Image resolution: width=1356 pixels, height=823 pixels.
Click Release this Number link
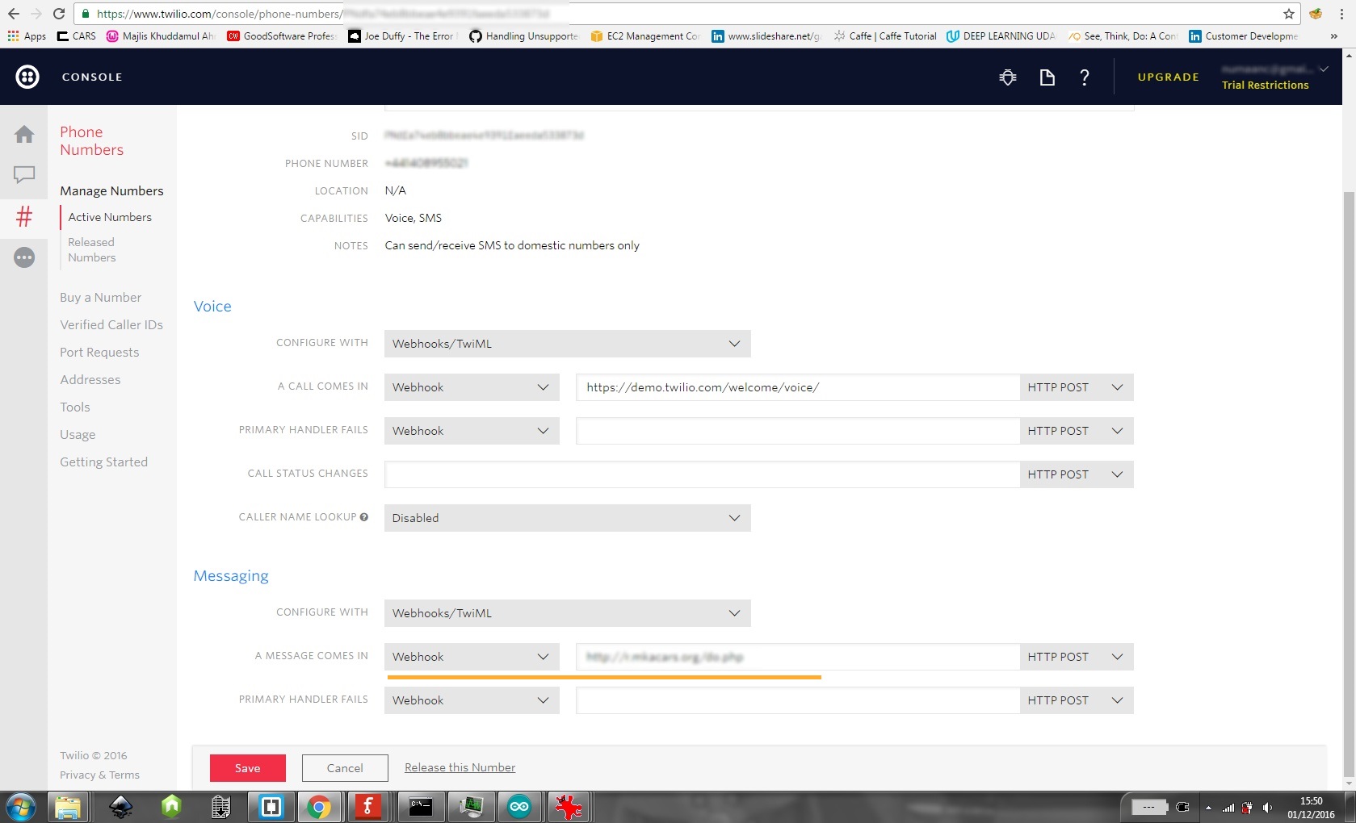460,767
